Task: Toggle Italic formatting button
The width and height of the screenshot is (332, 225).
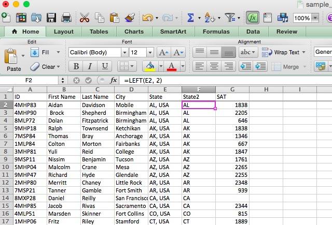Action: point(90,67)
